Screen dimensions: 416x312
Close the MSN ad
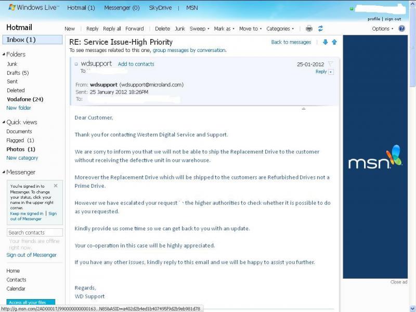coord(398,282)
